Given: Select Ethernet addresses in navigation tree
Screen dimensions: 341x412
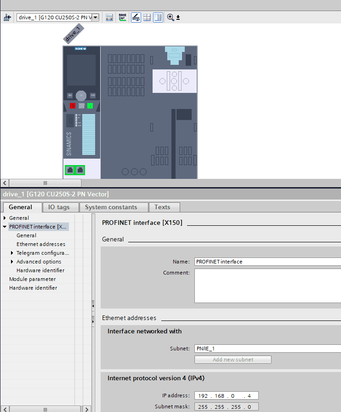Looking at the screenshot, I should (x=41, y=244).
